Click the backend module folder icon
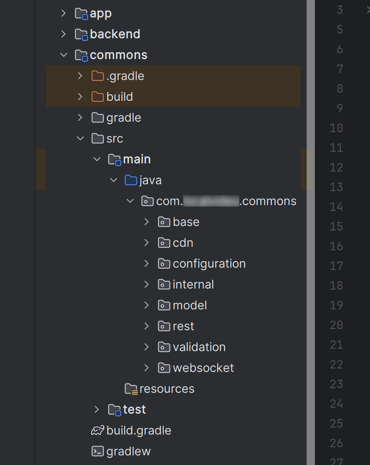 [81, 34]
